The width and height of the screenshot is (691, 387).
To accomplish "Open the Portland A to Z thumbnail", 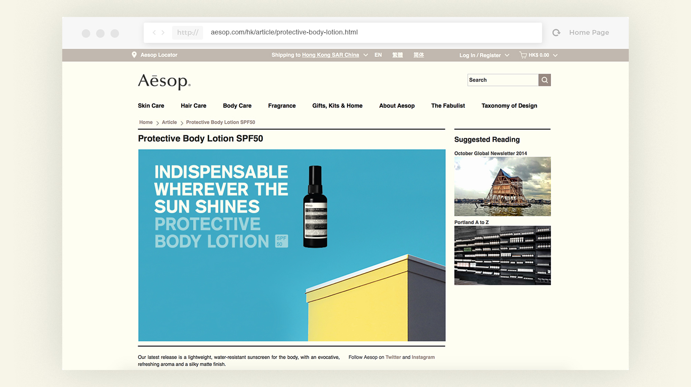I will coord(502,255).
